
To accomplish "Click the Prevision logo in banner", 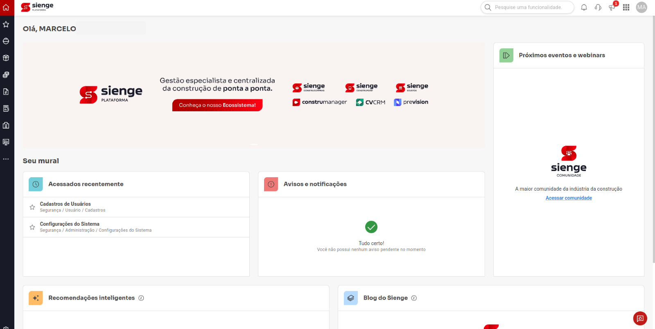I will (411, 102).
